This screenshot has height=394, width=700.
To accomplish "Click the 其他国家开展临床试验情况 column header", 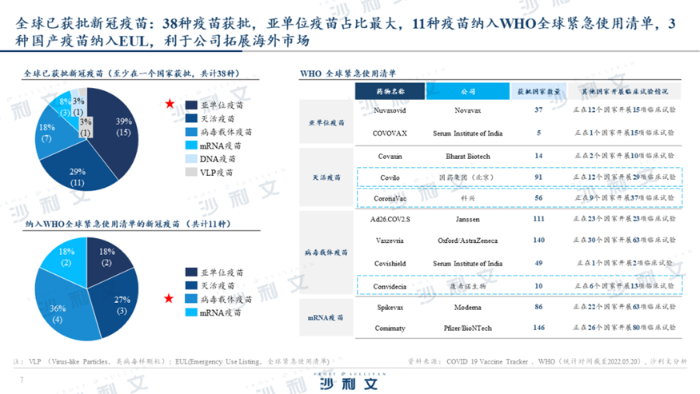I will (624, 91).
